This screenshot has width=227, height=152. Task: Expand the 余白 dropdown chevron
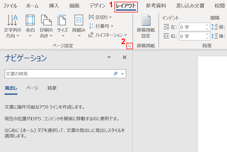click(30, 35)
